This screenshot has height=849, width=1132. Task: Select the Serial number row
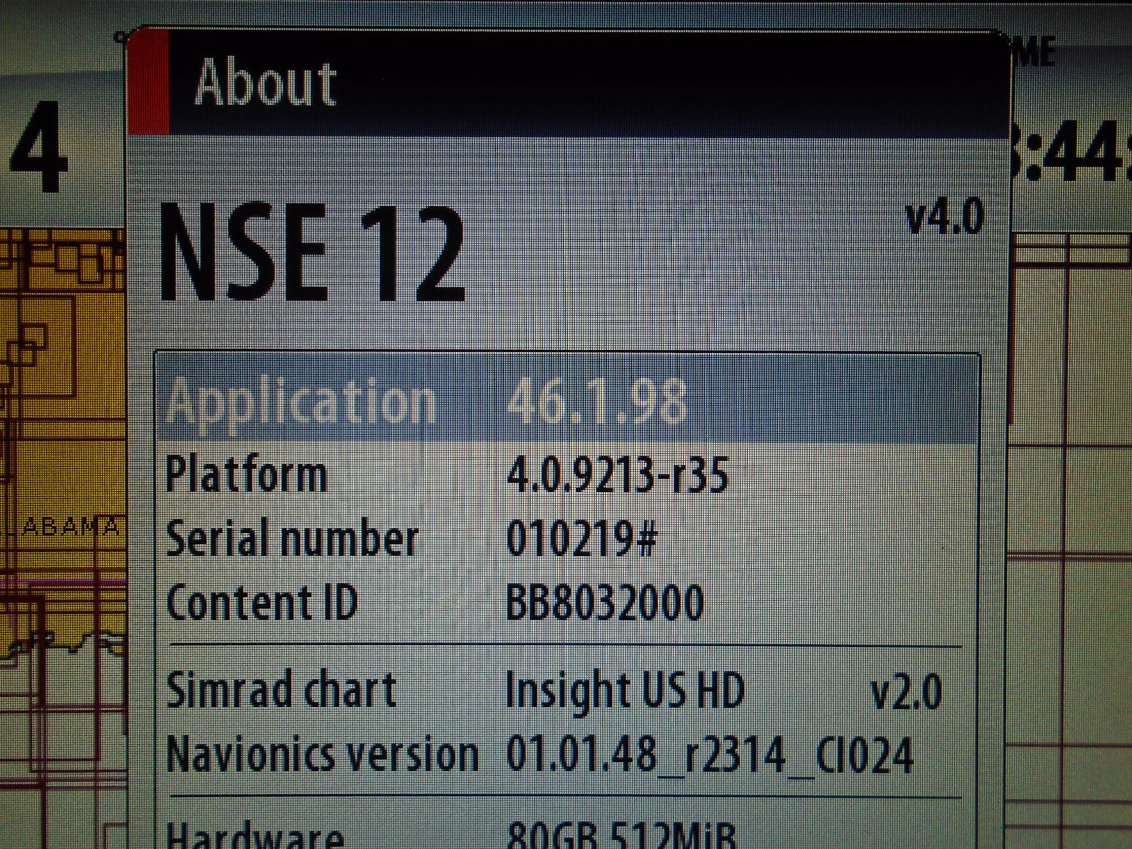tap(566, 538)
